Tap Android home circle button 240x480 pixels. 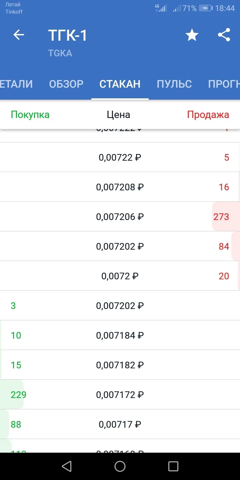pos(120,466)
